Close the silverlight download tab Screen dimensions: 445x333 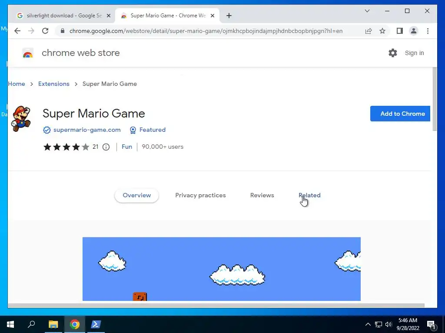108,16
